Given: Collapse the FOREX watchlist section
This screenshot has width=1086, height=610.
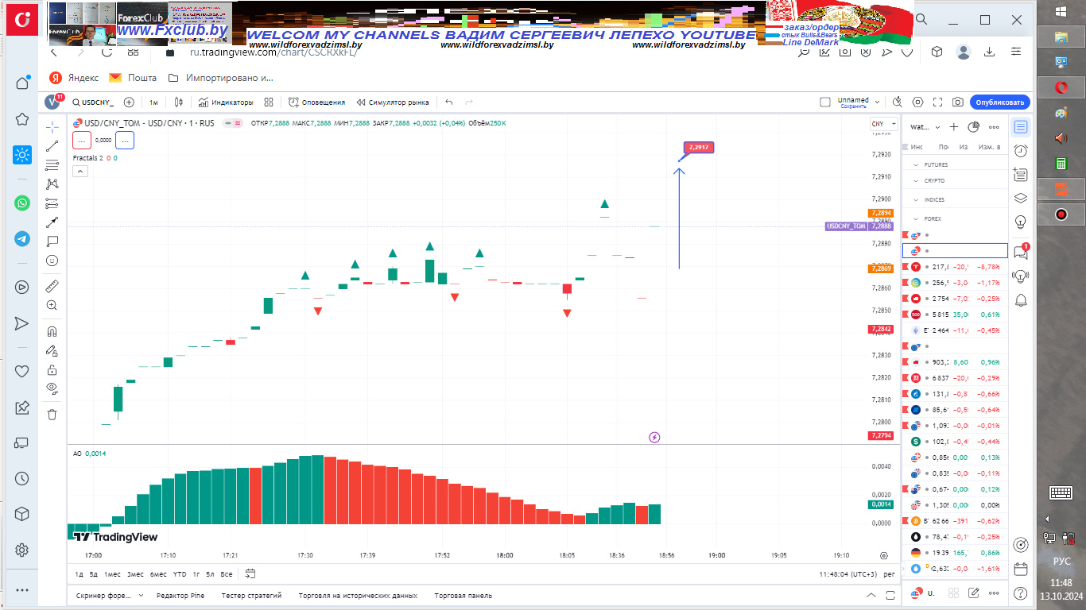Looking at the screenshot, I should point(914,218).
